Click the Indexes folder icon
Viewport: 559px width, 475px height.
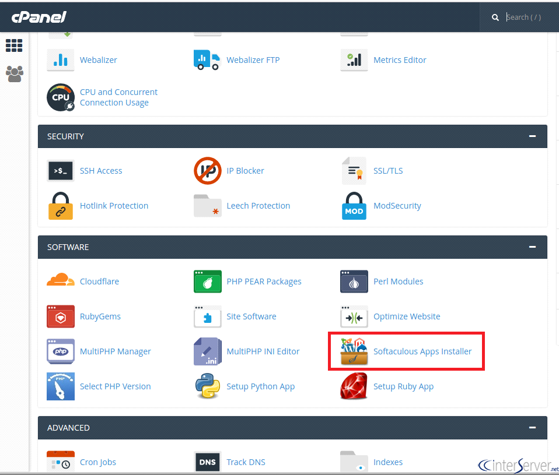click(354, 462)
